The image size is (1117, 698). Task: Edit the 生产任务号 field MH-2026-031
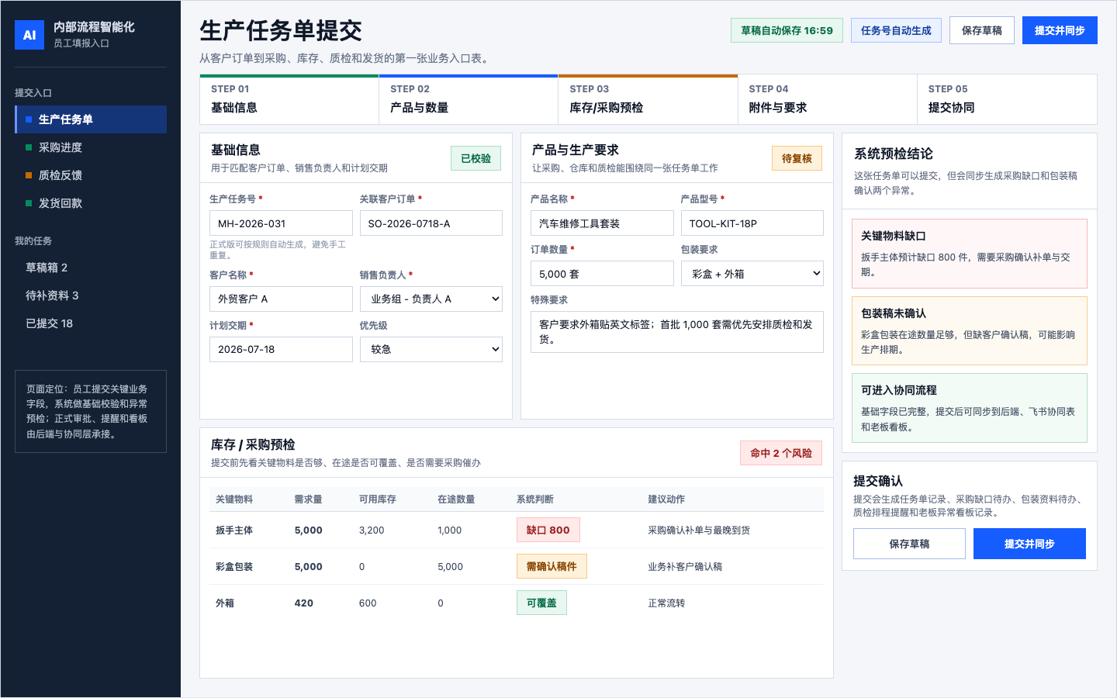281,223
